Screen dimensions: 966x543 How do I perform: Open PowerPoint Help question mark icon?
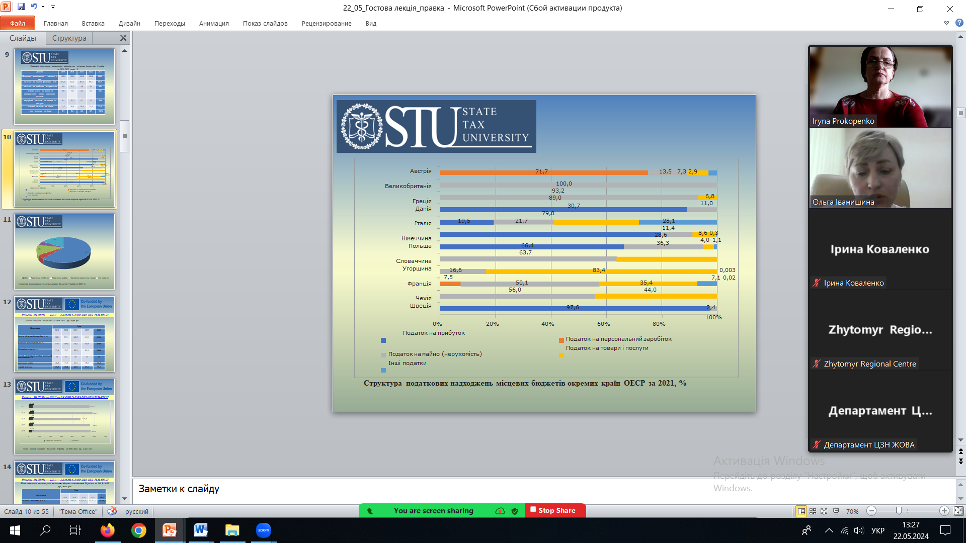959,23
